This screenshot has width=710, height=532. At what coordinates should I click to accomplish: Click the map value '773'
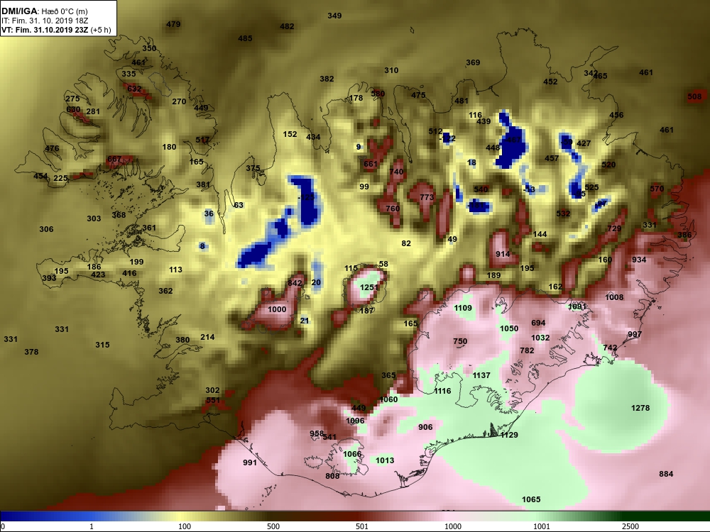[x=427, y=197]
